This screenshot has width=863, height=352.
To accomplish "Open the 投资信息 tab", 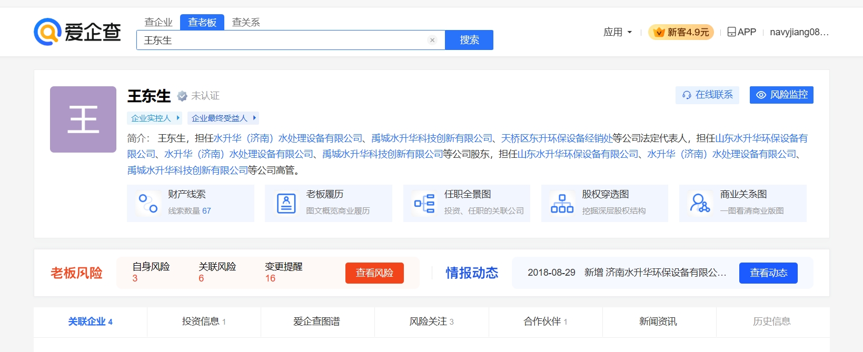I will click(204, 321).
